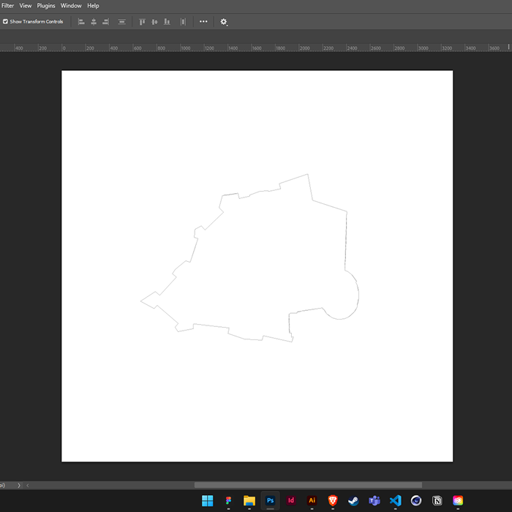Screen dimensions: 512x512
Task: Open Brave browser from the taskbar
Action: click(333, 500)
